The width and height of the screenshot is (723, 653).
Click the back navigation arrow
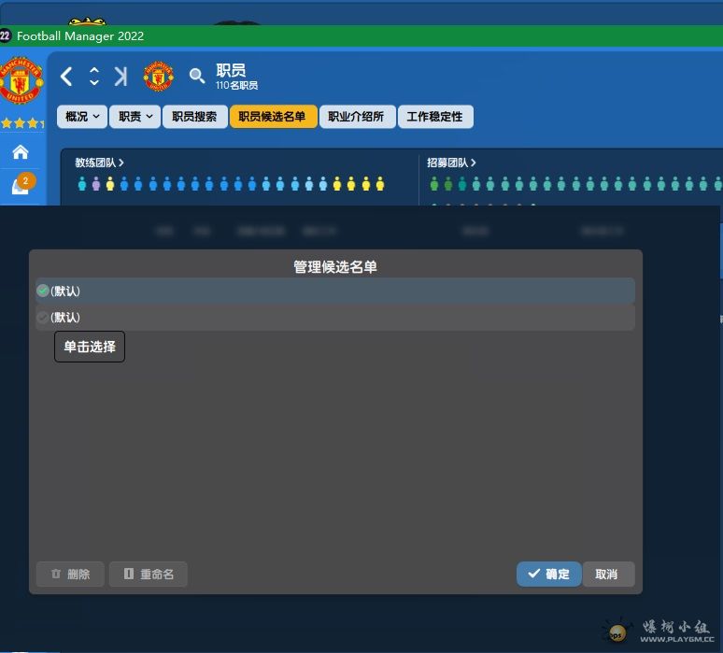66,77
